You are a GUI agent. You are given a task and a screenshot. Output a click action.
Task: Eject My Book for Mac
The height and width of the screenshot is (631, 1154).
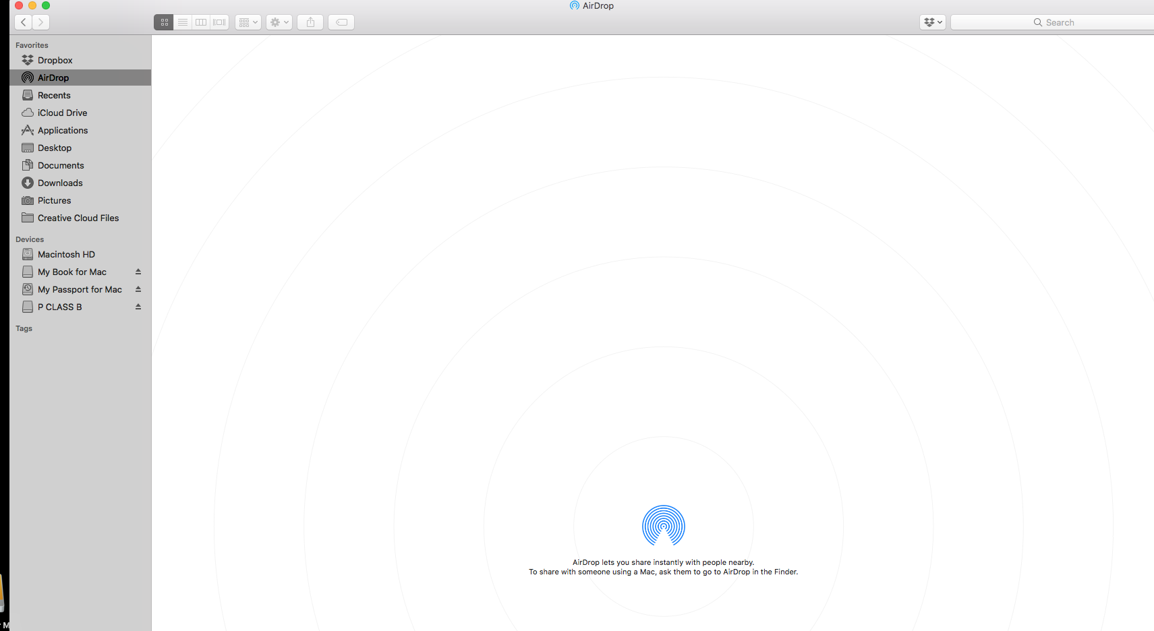(x=138, y=272)
